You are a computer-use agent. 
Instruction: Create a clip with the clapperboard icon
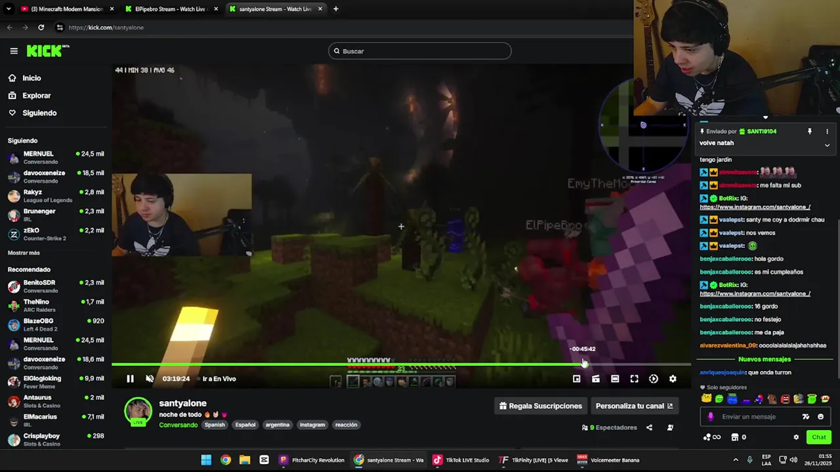pos(595,379)
